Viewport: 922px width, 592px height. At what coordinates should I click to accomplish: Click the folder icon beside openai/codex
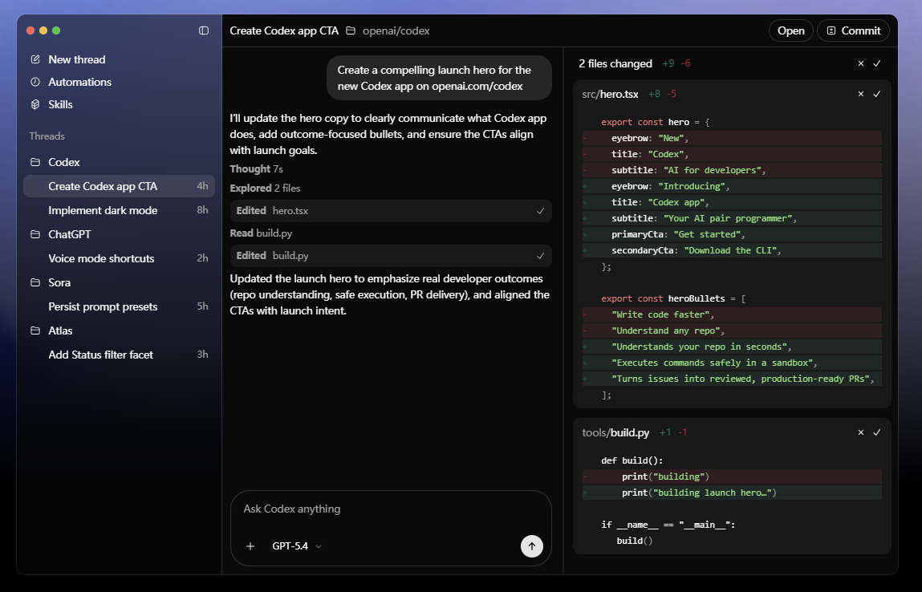click(x=351, y=30)
